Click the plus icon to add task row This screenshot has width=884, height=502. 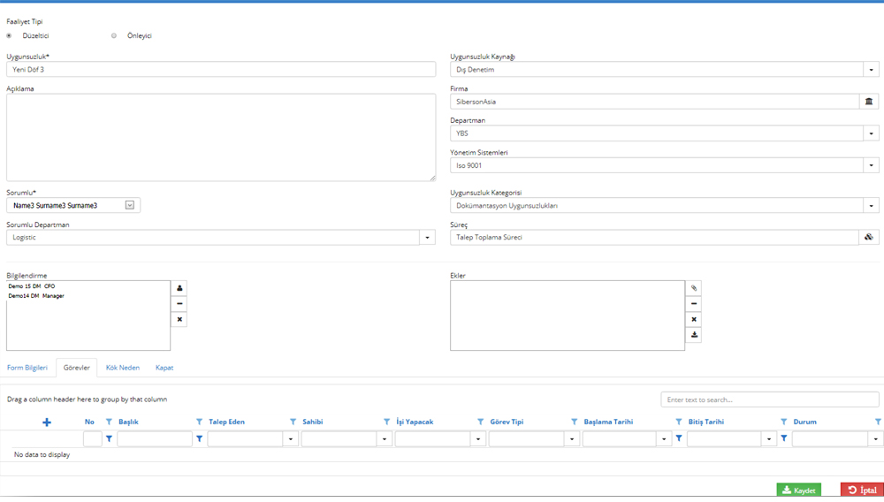(47, 422)
